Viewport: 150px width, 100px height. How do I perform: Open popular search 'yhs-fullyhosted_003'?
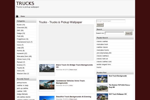pos(104,53)
